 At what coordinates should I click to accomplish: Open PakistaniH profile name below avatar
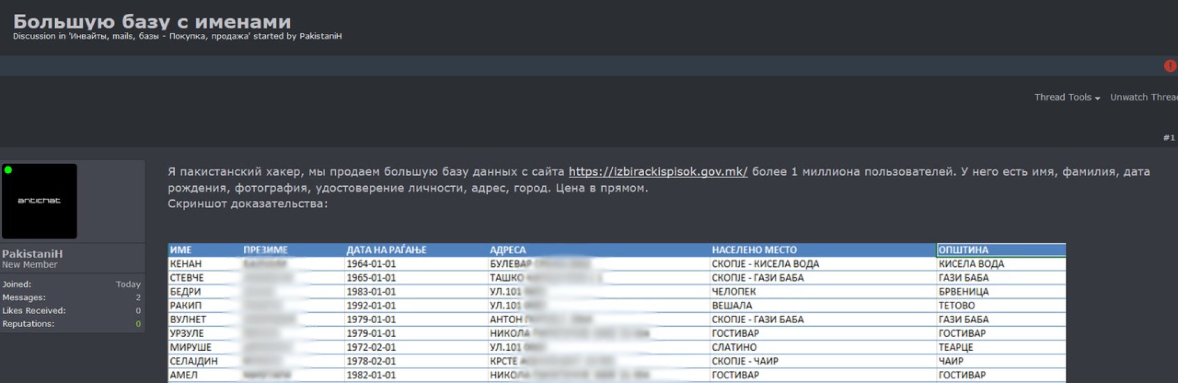point(32,254)
